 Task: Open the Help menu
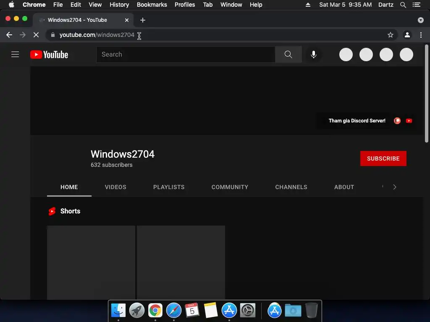256,5
